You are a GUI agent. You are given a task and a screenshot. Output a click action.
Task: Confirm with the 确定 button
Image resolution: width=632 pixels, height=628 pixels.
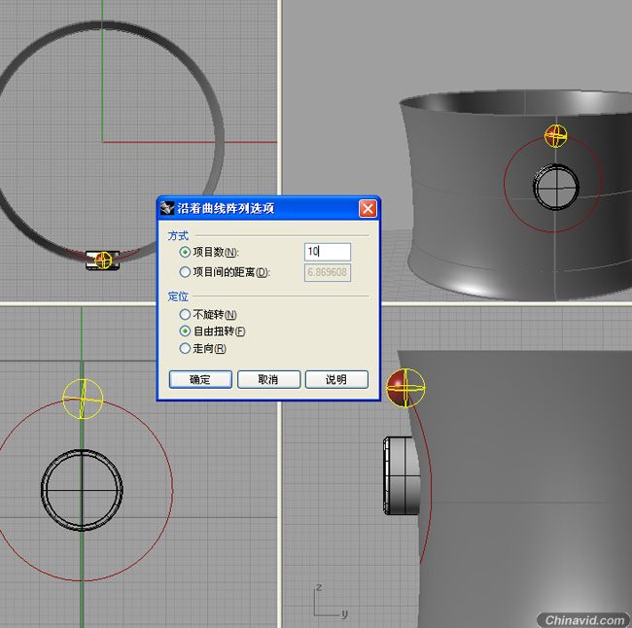(200, 379)
